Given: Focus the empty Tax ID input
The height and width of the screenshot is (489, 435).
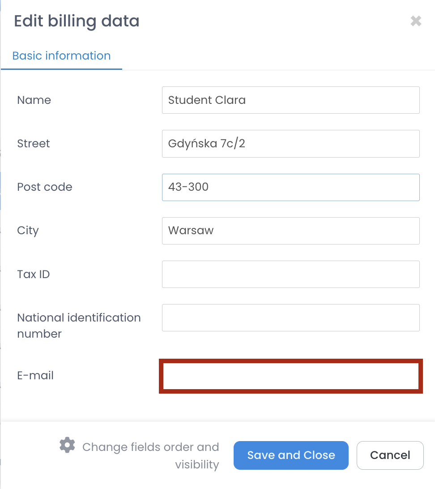Looking at the screenshot, I should (x=290, y=274).
